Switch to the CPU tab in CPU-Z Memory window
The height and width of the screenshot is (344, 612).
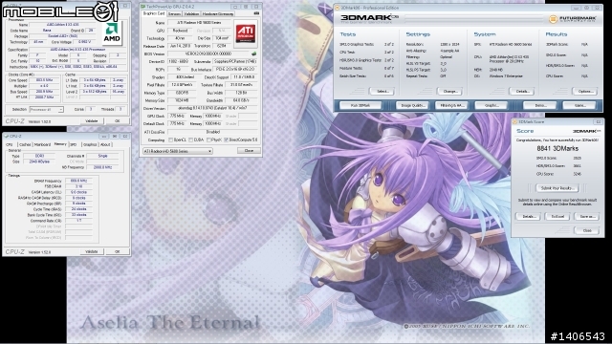point(10,144)
